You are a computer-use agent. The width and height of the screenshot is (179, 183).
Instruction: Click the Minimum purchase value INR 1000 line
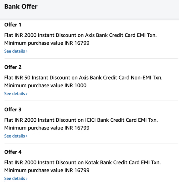[x=45, y=86]
